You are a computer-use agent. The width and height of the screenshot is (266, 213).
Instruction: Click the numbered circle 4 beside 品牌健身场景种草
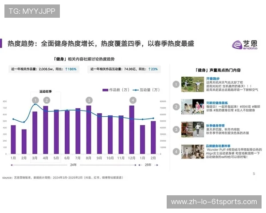click(176, 152)
